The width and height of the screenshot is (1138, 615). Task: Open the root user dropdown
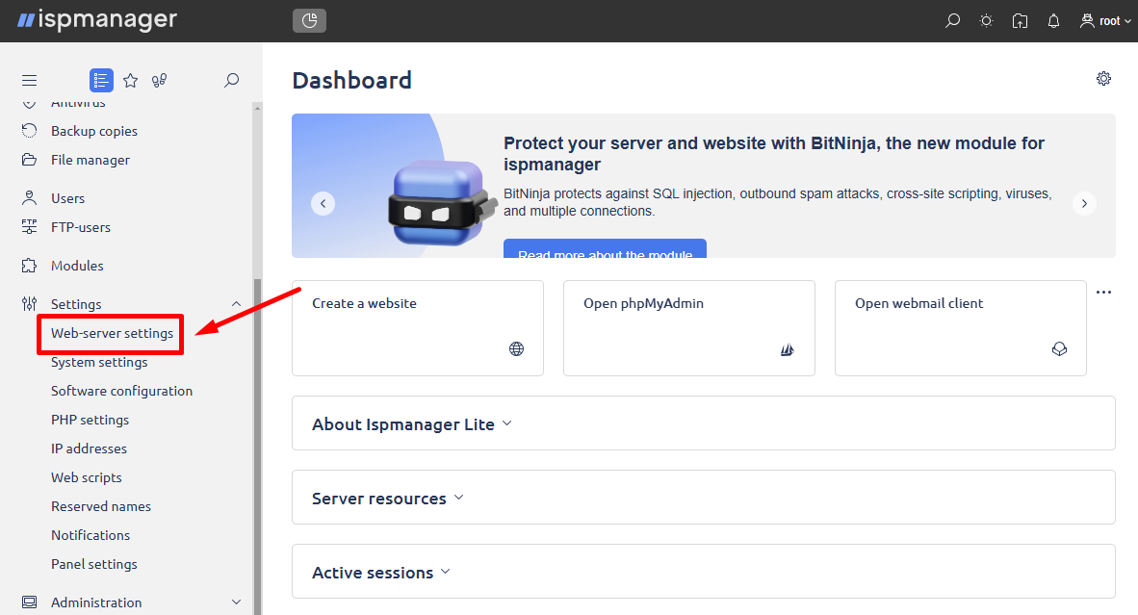pos(1105,21)
